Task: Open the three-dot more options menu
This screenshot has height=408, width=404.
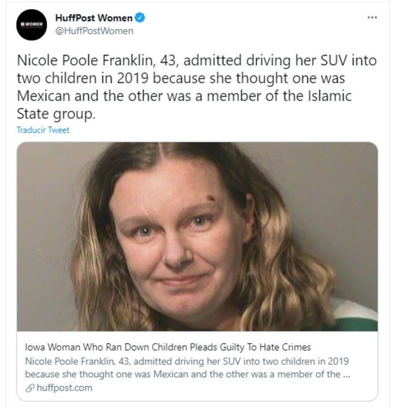Action: point(372,17)
